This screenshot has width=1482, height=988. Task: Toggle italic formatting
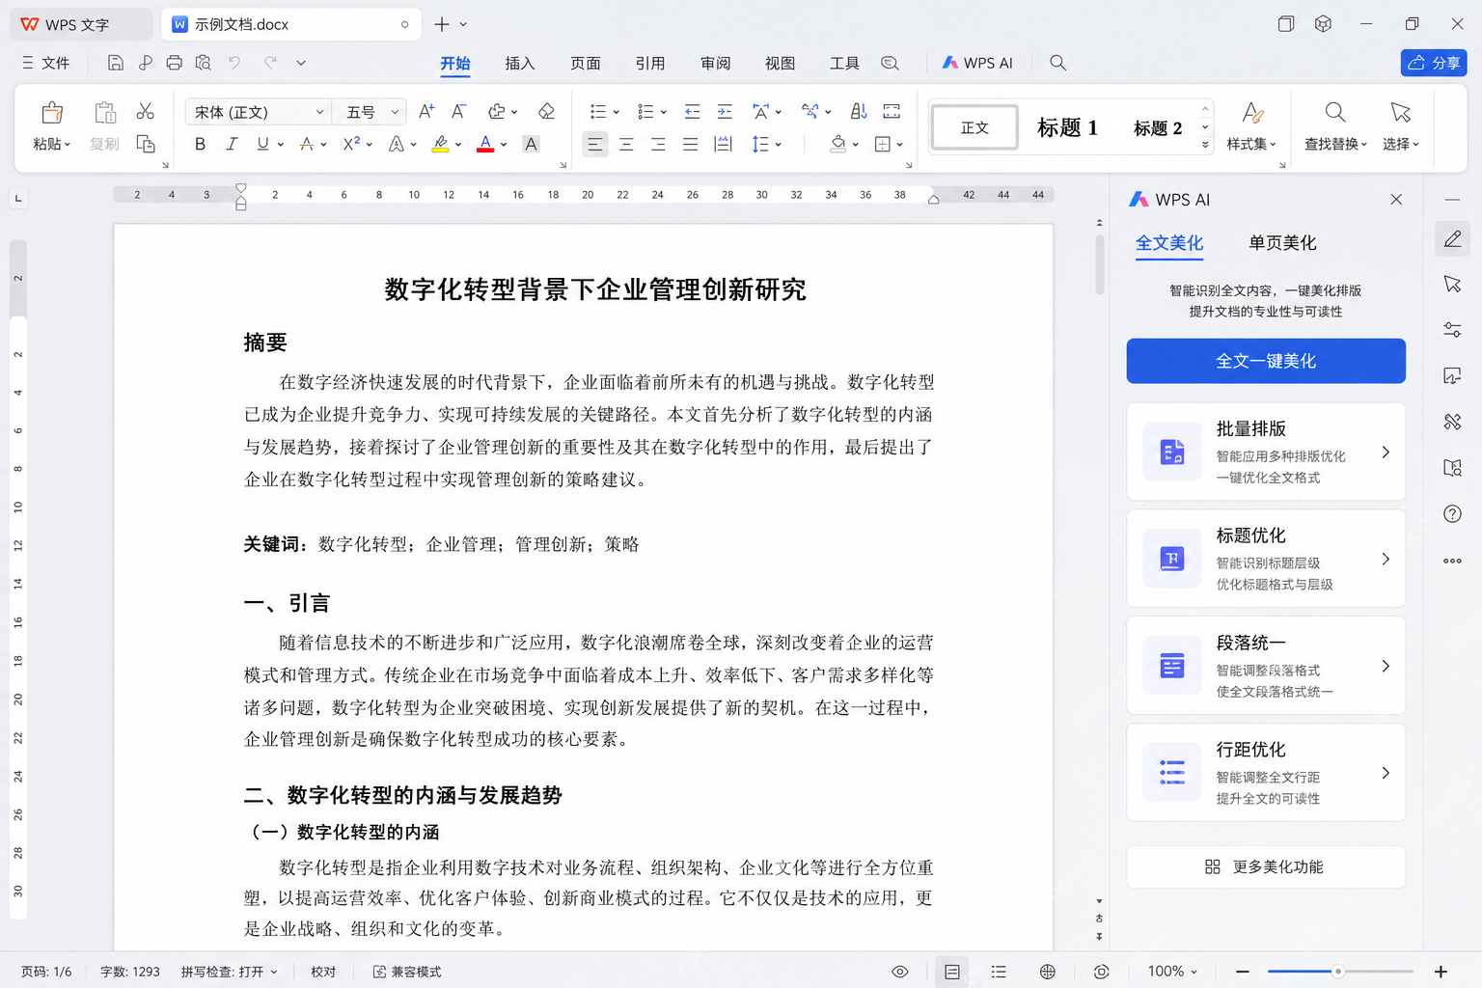pos(232,144)
